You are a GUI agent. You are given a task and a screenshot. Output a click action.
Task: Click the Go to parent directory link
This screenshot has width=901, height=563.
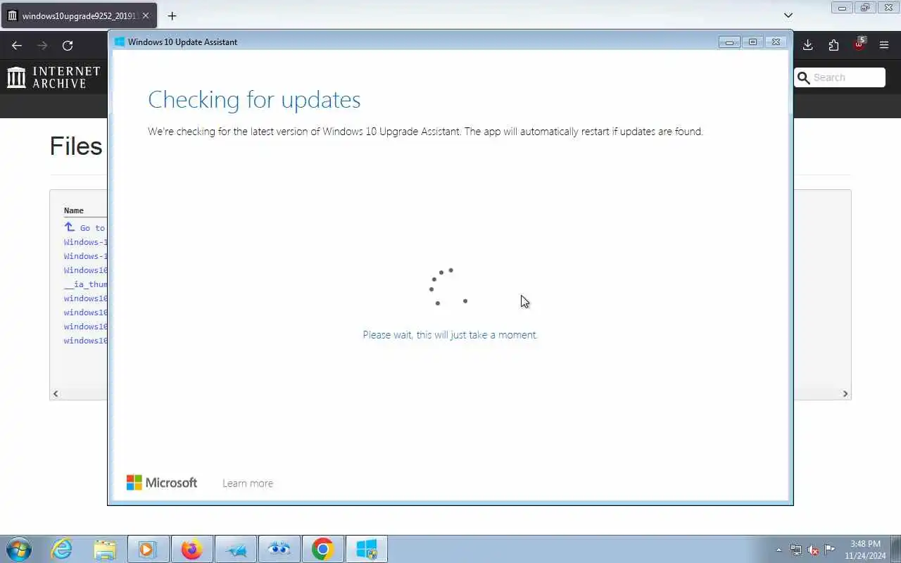click(x=84, y=227)
